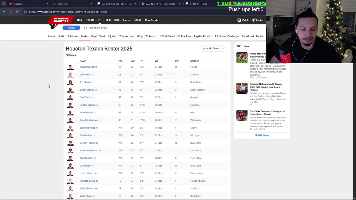Open the team Schedule tab

pyautogui.click(x=72, y=36)
